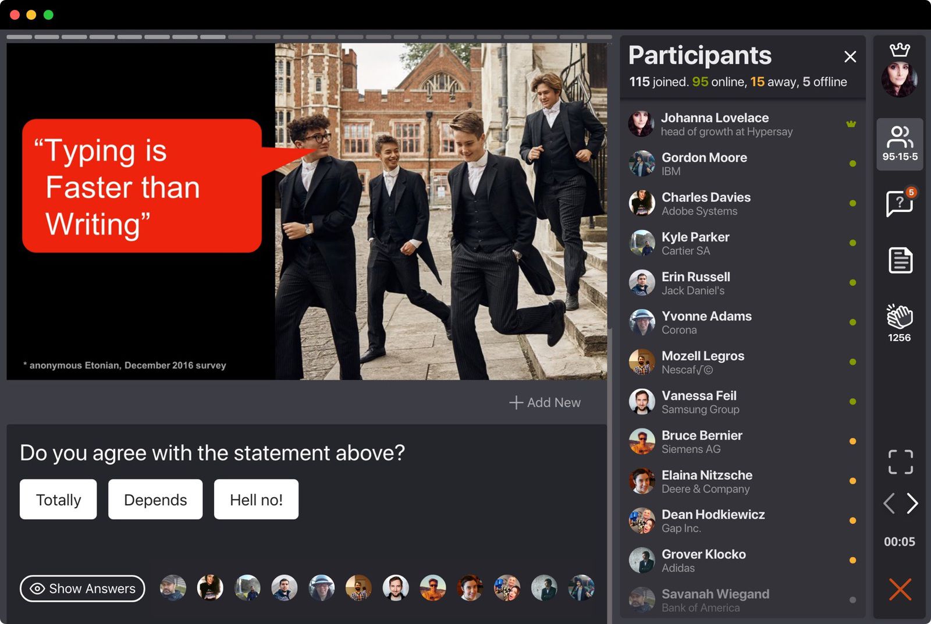Open the participants panel icon showing 95·15·5
The height and width of the screenshot is (624, 931).
click(x=899, y=144)
